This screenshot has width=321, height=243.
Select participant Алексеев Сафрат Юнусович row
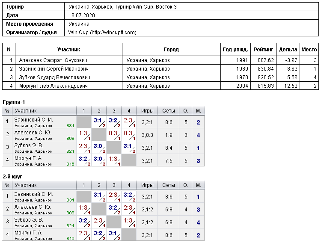(x=160, y=60)
